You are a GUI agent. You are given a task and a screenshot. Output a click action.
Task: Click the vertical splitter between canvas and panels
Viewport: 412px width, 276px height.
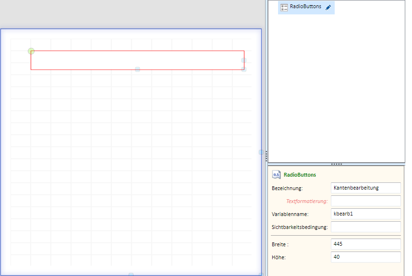266,156
